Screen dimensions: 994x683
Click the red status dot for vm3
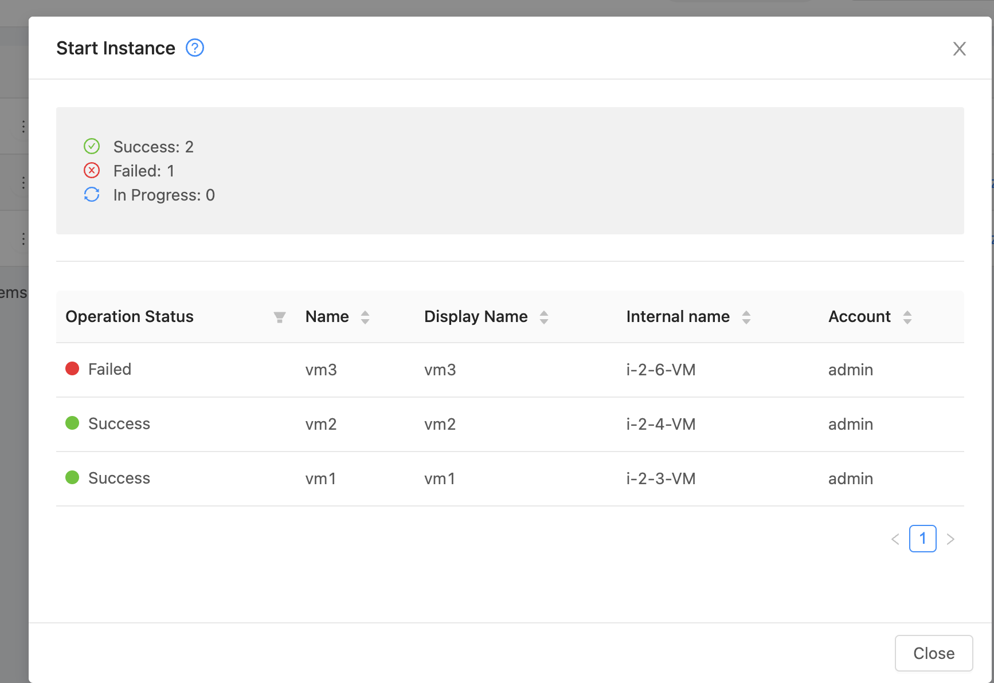click(72, 368)
